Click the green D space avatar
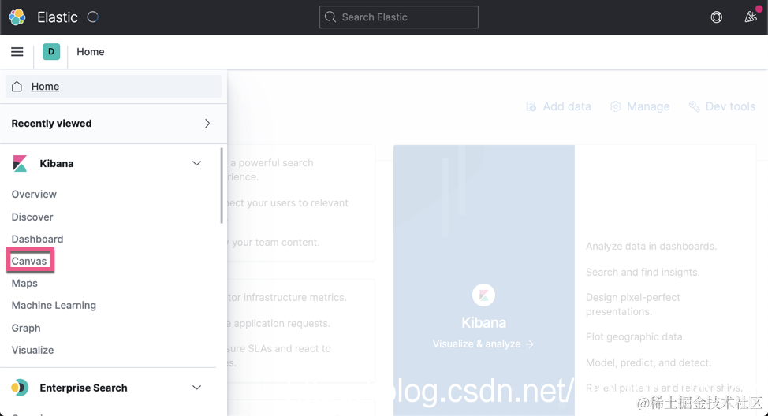 pos(51,51)
